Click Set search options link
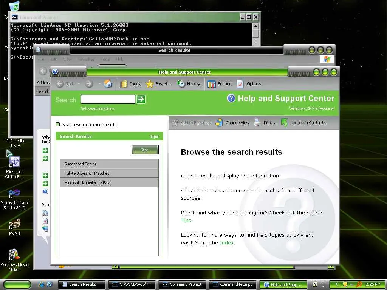The height and width of the screenshot is (290, 387). click(x=97, y=108)
